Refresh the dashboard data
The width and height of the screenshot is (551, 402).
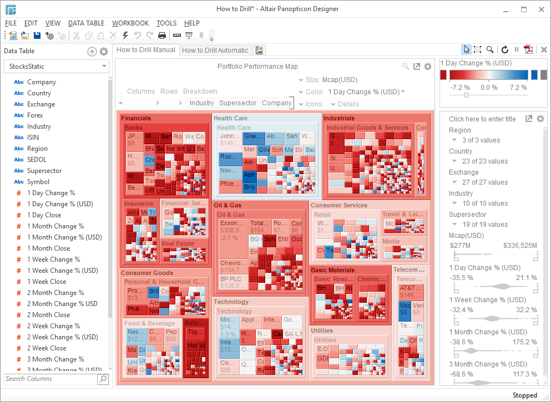pyautogui.click(x=504, y=49)
